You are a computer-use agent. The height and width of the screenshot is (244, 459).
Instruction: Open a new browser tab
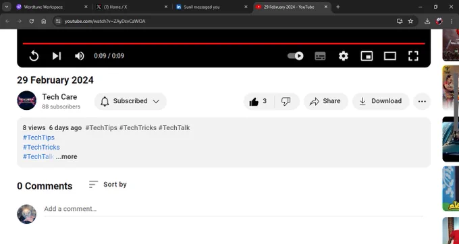pos(337,7)
